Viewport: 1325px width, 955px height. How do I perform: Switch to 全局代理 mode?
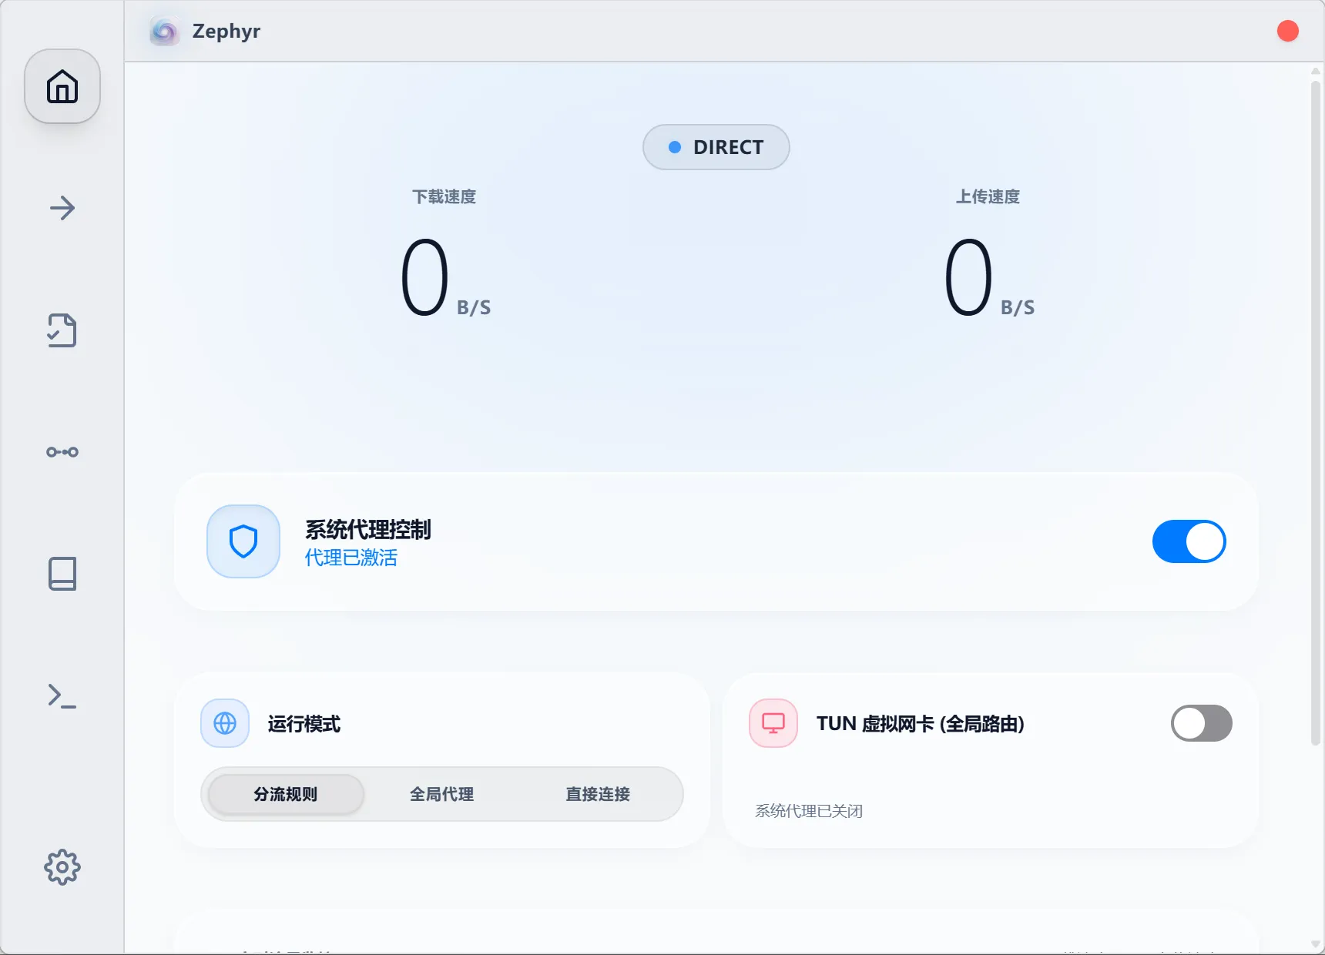click(442, 794)
